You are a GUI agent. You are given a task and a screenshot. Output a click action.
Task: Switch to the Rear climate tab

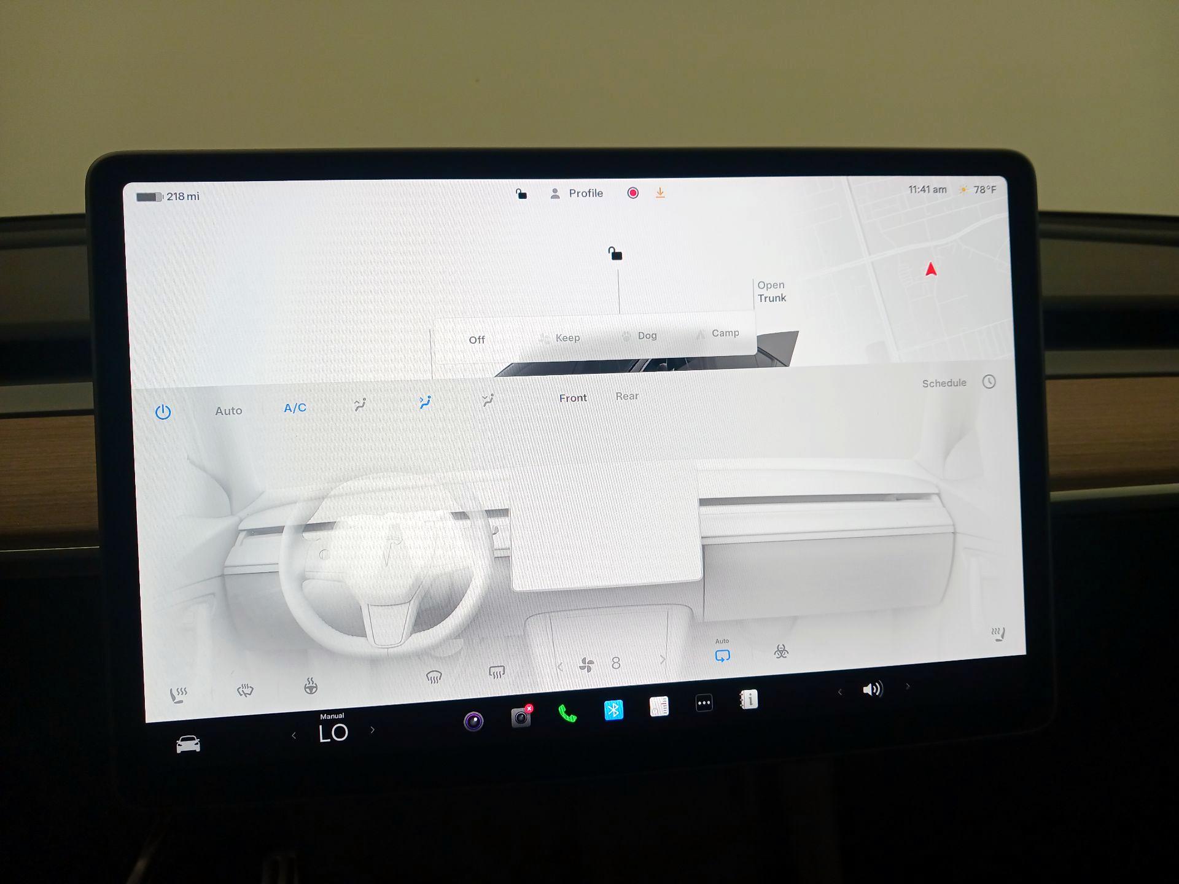click(x=627, y=396)
